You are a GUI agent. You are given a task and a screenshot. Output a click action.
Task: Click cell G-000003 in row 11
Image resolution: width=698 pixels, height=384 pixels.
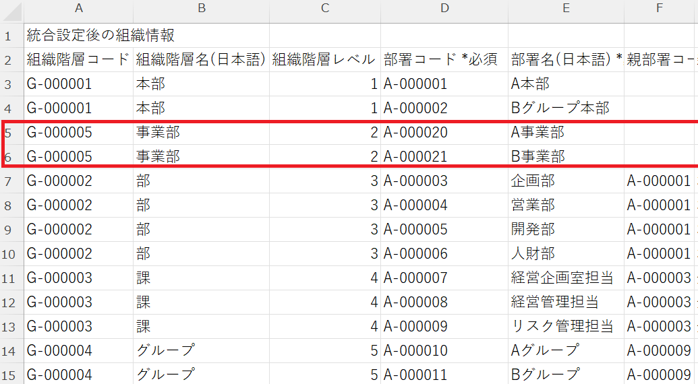click(x=79, y=278)
